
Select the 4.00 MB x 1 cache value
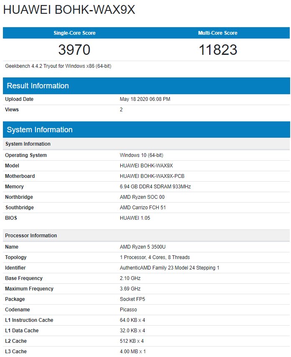(133, 352)
